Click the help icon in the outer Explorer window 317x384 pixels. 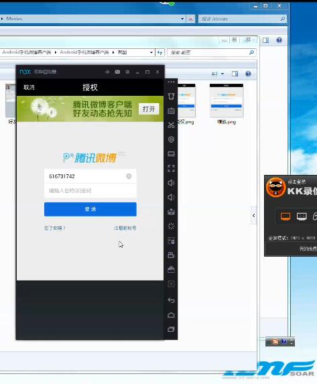coord(279,40)
